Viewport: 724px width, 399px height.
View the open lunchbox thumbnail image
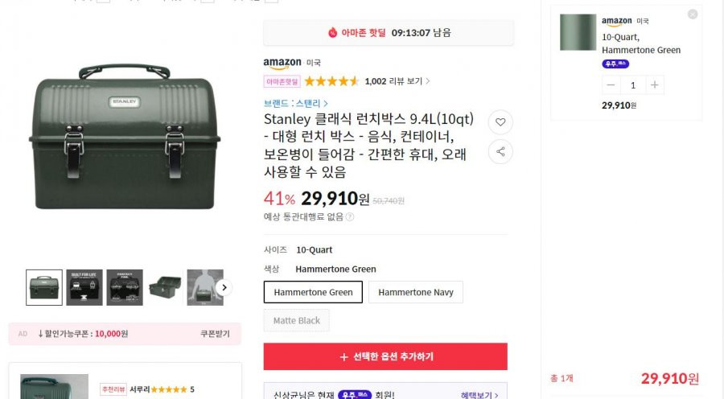(x=165, y=288)
